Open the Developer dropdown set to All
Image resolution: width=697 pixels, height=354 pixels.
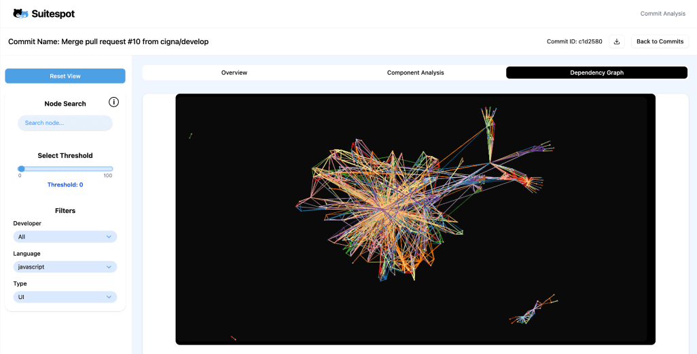(65, 237)
